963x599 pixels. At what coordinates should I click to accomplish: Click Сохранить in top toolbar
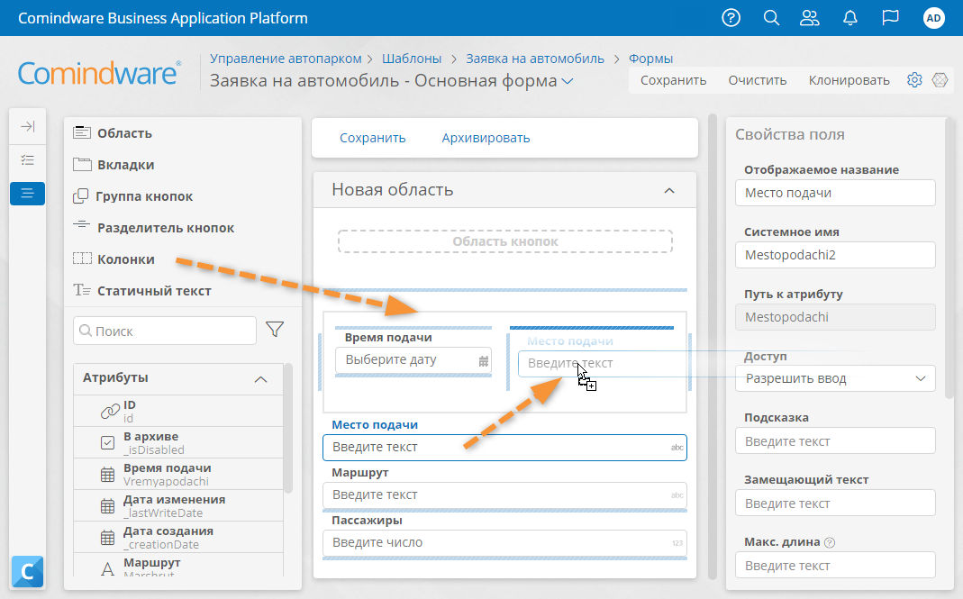[x=673, y=80]
